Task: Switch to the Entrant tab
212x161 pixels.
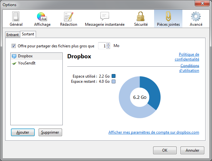Action: coord(13,35)
